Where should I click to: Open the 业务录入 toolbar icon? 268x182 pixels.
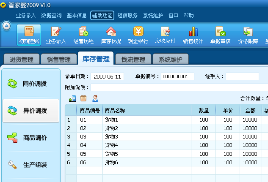[56, 35]
